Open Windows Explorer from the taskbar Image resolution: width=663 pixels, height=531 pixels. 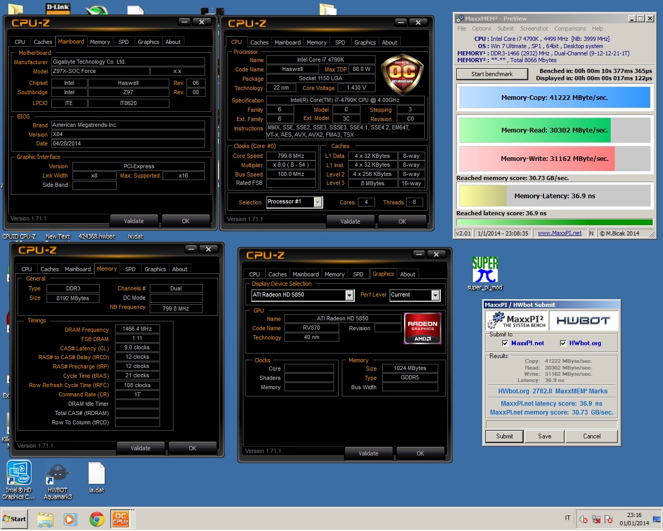click(x=45, y=519)
